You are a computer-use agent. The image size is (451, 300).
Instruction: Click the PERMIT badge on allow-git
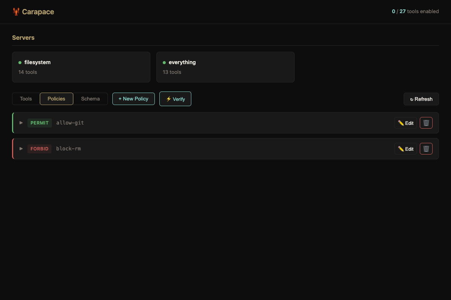point(39,123)
